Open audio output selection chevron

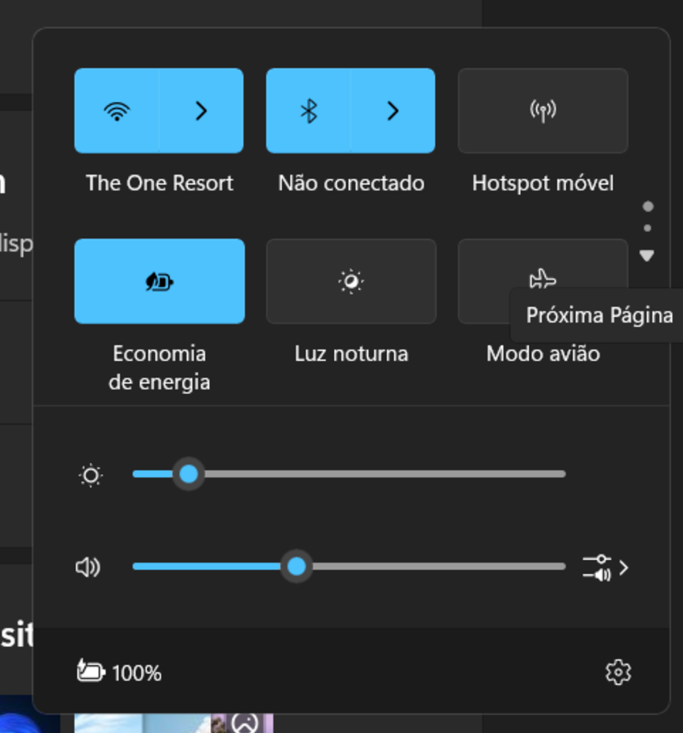pos(625,566)
